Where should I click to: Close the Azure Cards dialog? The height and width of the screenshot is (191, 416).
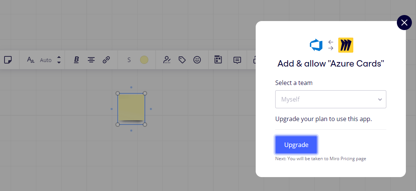tap(404, 23)
